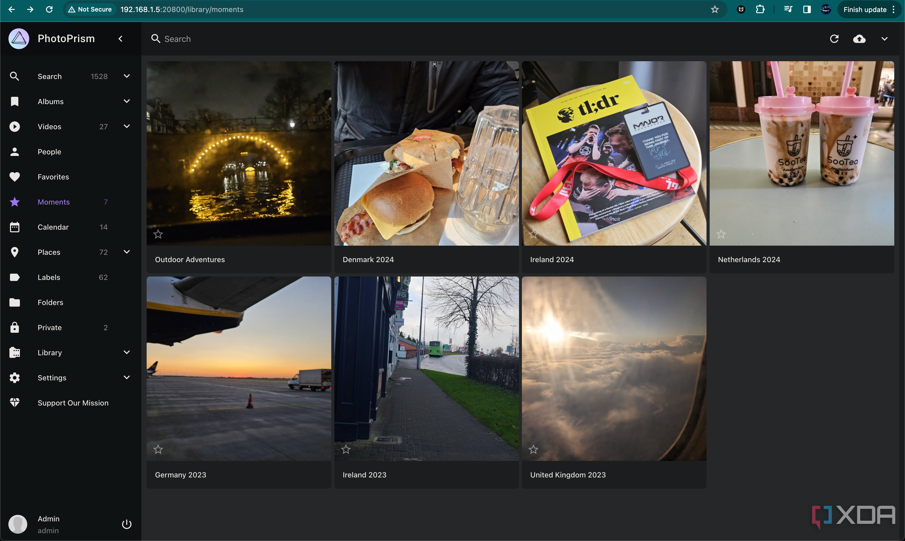Click the Settings gear icon
The width and height of the screenshot is (905, 541).
[15, 378]
